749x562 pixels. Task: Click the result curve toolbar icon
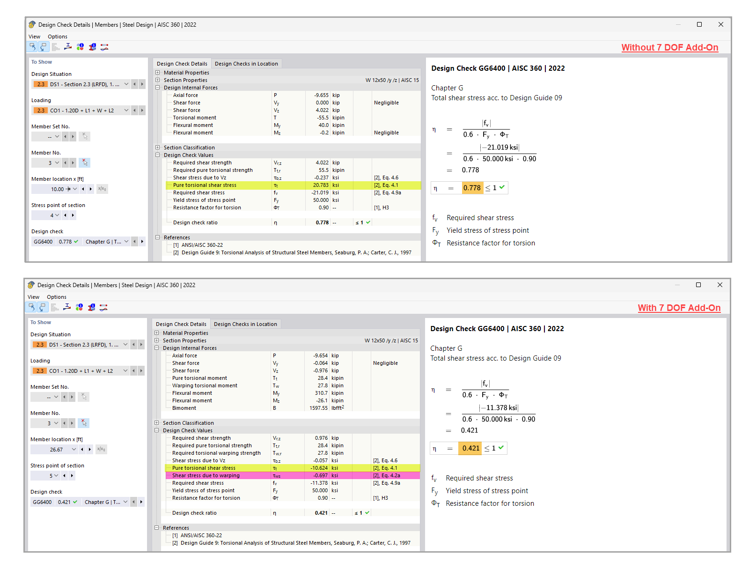(104, 47)
